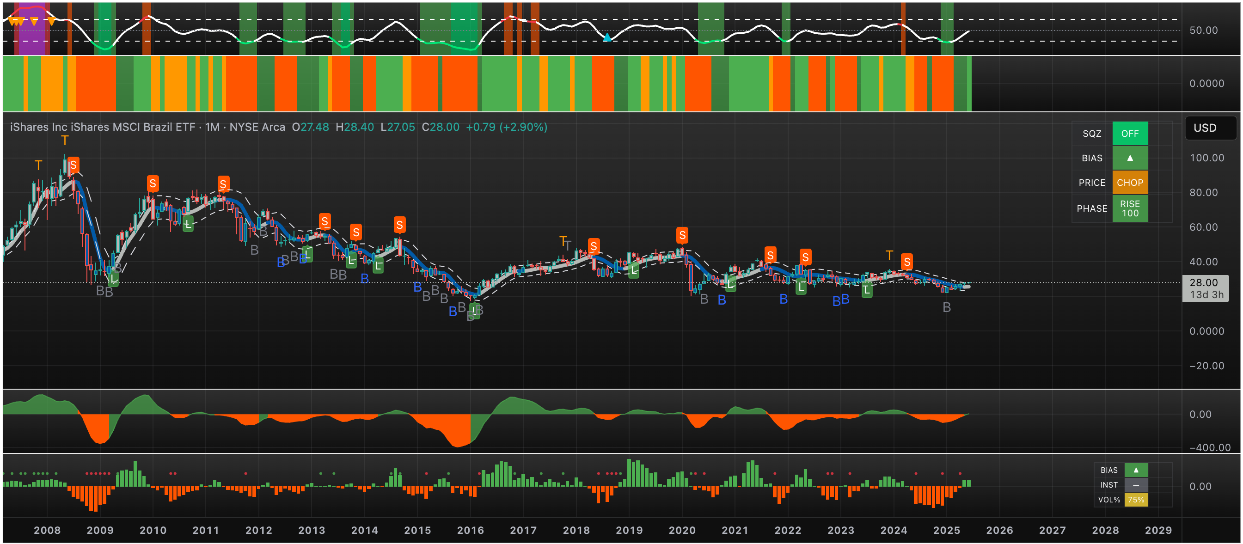Viewport: 1243px width, 544px height.
Task: Click the INST dash cell in lower table
Action: coord(1135,485)
